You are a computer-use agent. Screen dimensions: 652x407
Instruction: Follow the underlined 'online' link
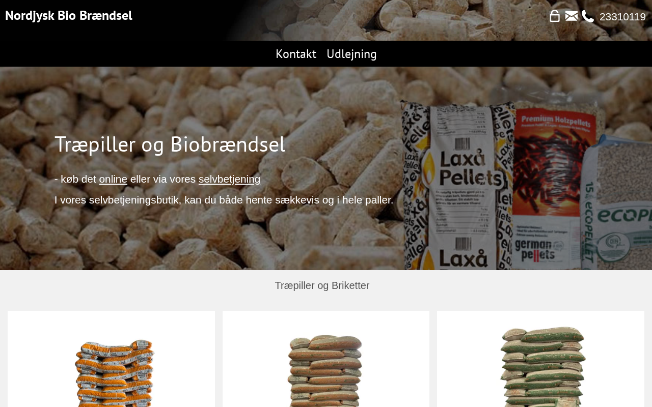tap(113, 179)
